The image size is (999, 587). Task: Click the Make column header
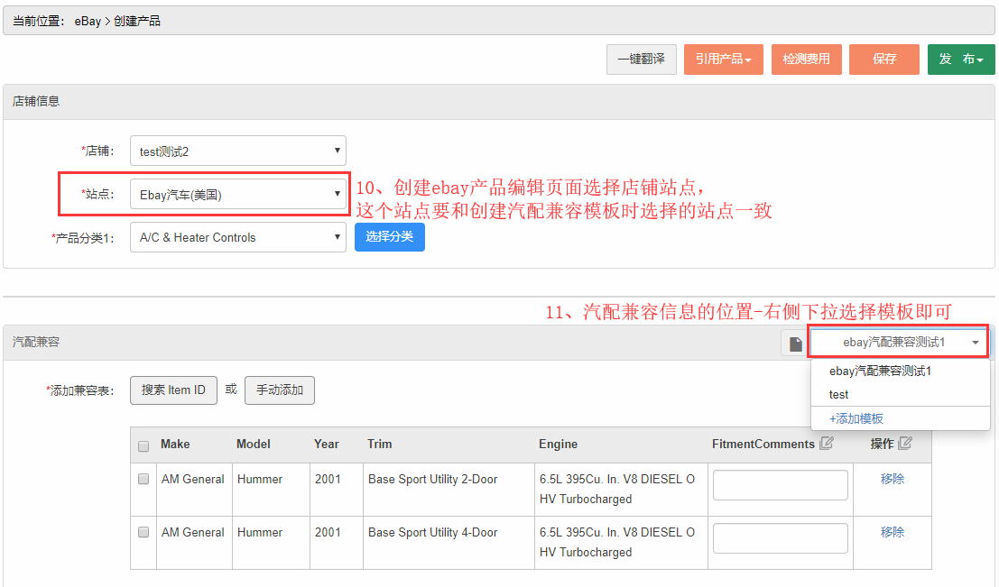pyautogui.click(x=175, y=444)
